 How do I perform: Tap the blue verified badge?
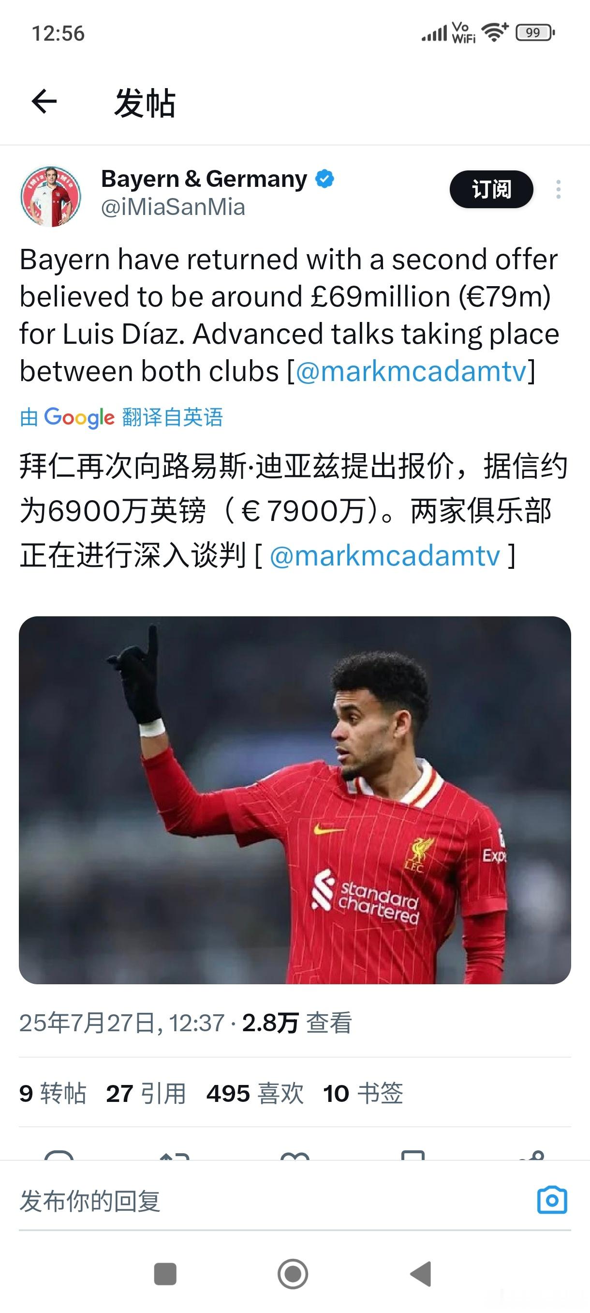pyautogui.click(x=325, y=179)
